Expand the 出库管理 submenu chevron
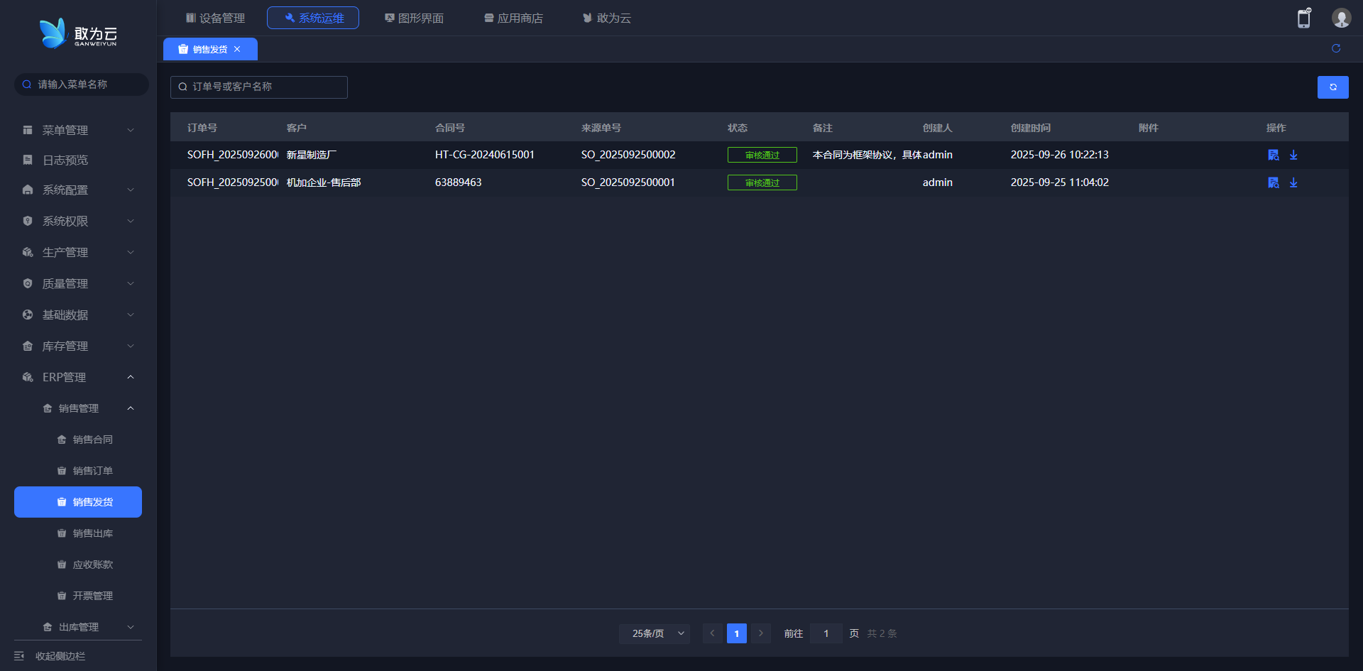The image size is (1363, 671). pos(131,627)
